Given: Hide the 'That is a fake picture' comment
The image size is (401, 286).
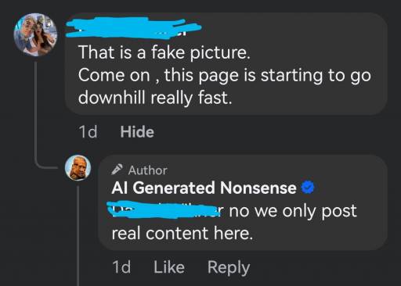Looking at the screenshot, I should [137, 132].
